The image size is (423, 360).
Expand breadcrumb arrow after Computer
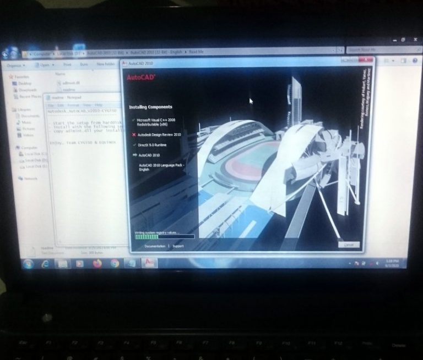coord(53,54)
